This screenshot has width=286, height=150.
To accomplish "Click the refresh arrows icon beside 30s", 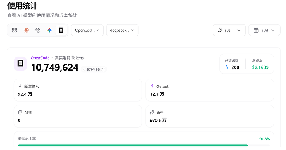I will (x=220, y=30).
